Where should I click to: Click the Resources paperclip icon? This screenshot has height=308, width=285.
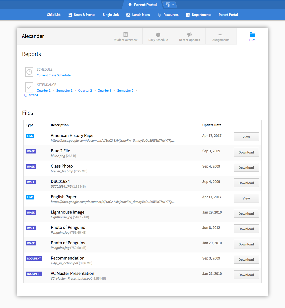coord(160,15)
